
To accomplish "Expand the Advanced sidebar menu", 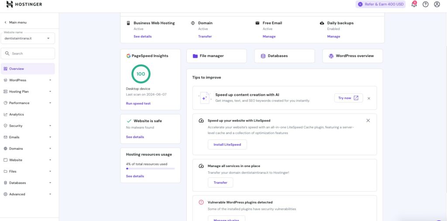I will pos(50,194).
